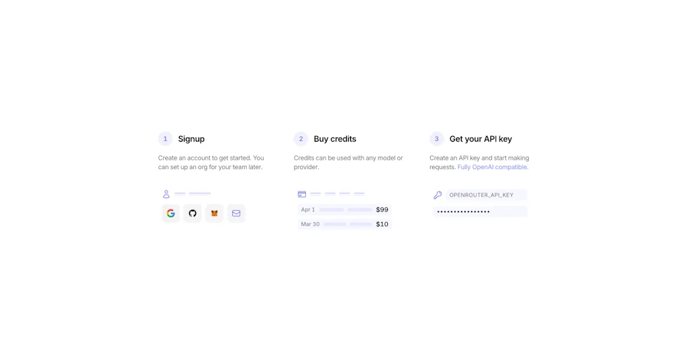Click the key icon beside OPENROUTER_API_KEY
This screenshot has width=687, height=361.
[437, 195]
